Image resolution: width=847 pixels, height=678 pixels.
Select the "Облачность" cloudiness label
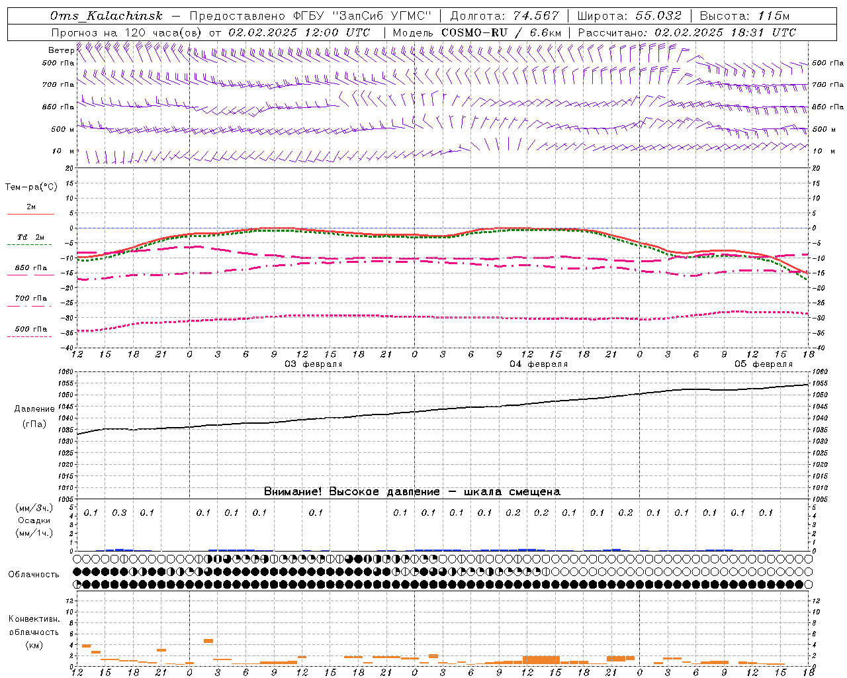34,575
